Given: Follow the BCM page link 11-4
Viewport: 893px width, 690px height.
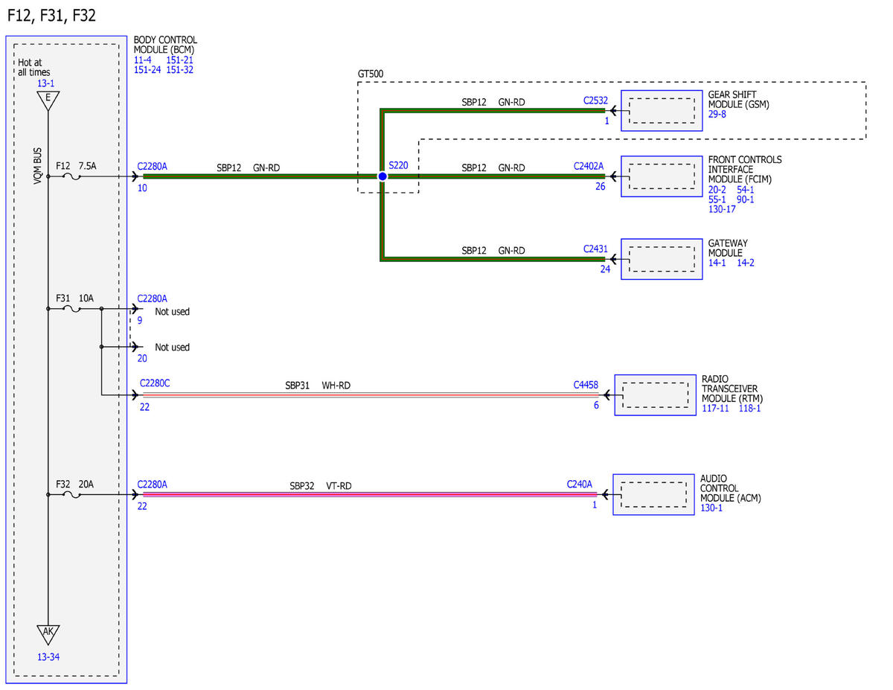Looking at the screenshot, I should coord(143,60).
